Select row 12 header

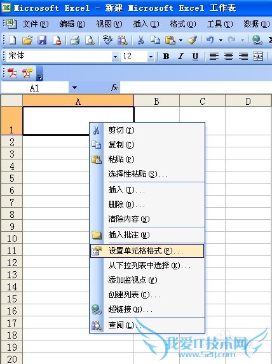coord(12,262)
